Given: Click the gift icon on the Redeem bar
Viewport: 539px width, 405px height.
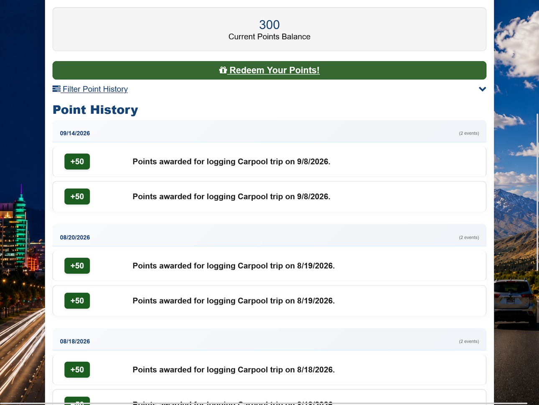Looking at the screenshot, I should 223,70.
